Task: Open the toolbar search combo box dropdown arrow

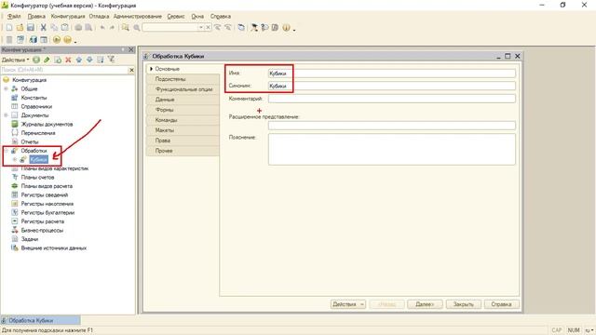Action: [x=201, y=27]
